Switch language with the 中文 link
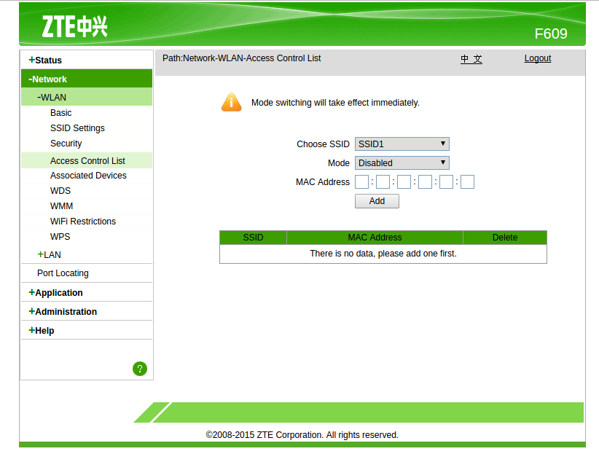599x454 pixels. pos(471,59)
